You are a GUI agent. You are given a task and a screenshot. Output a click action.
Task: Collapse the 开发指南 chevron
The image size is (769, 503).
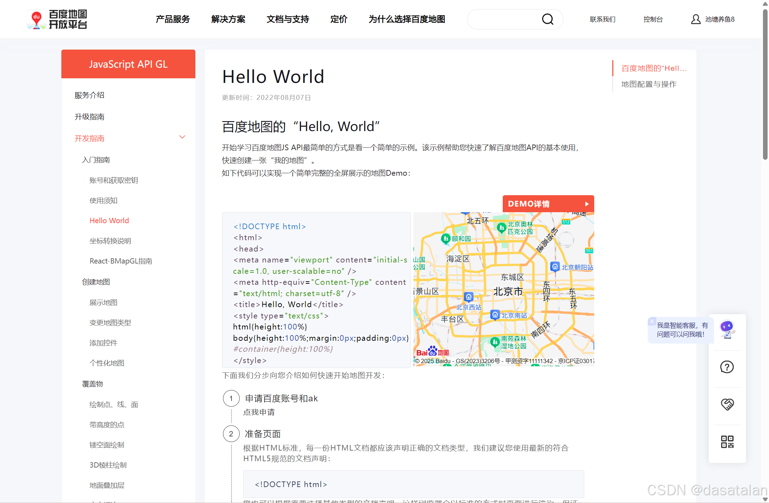[x=182, y=137]
